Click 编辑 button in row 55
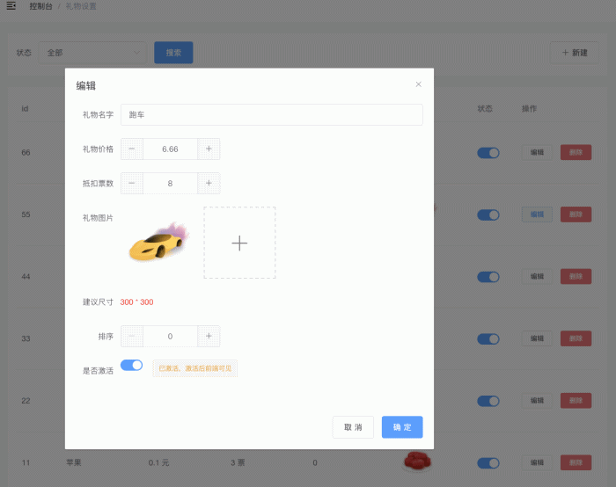 pos(537,214)
